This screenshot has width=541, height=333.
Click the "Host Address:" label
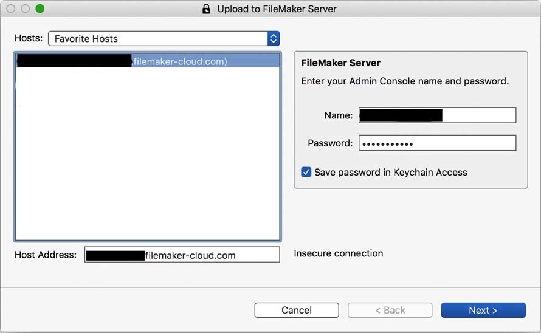point(46,255)
